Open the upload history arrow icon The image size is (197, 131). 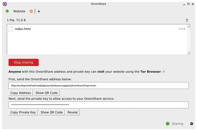187,20
